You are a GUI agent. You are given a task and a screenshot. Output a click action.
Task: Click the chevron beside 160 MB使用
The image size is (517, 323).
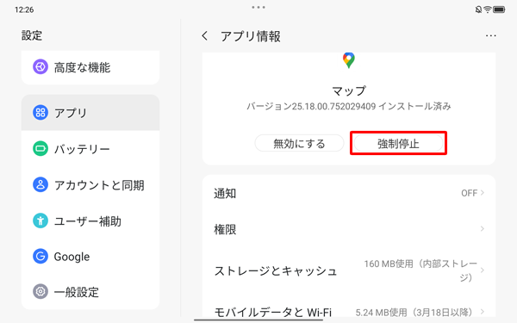click(483, 270)
